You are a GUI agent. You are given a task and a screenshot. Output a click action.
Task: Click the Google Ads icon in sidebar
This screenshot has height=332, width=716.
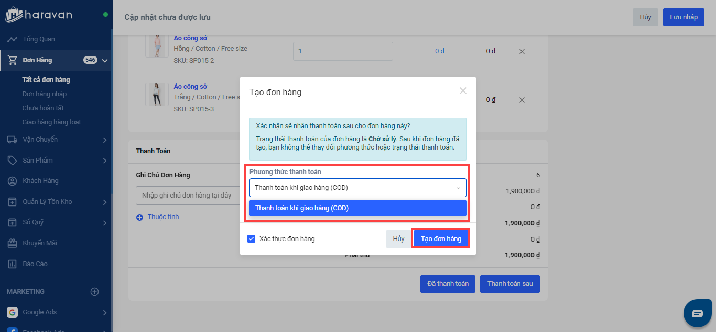coord(12,312)
